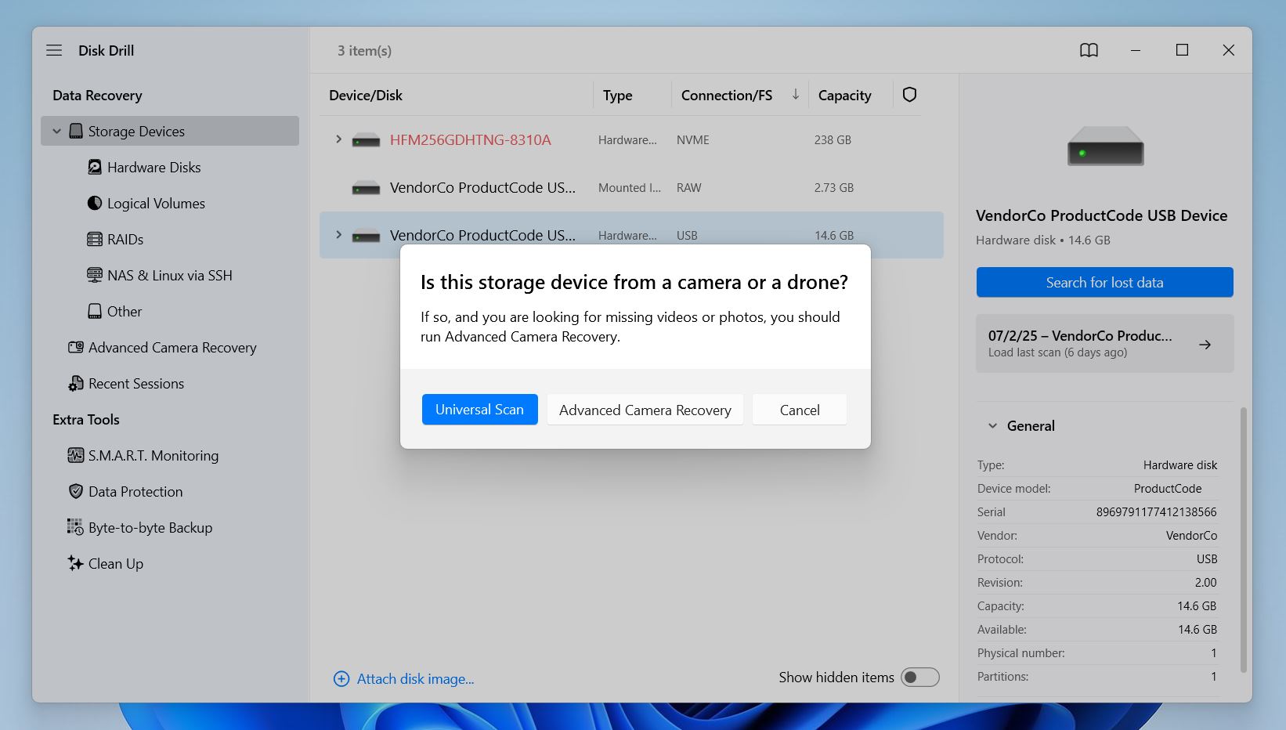This screenshot has height=730, width=1286.
Task: Open NAS & Linux via SSH
Action: point(170,275)
